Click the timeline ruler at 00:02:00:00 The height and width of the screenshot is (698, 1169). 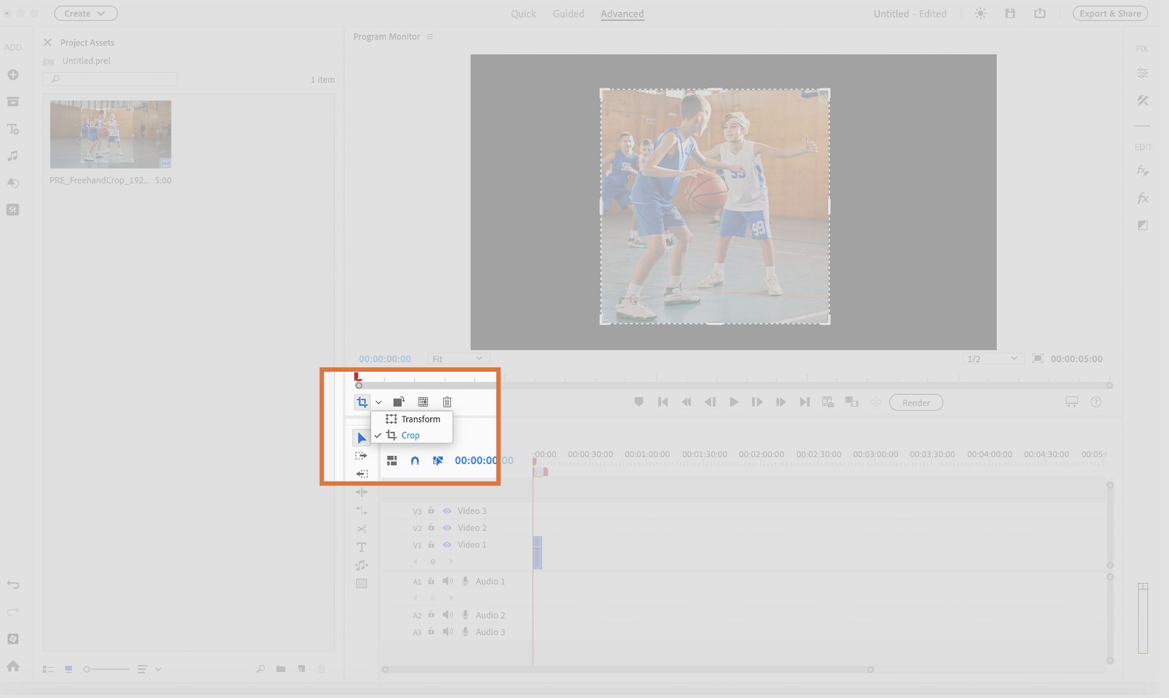(x=761, y=455)
